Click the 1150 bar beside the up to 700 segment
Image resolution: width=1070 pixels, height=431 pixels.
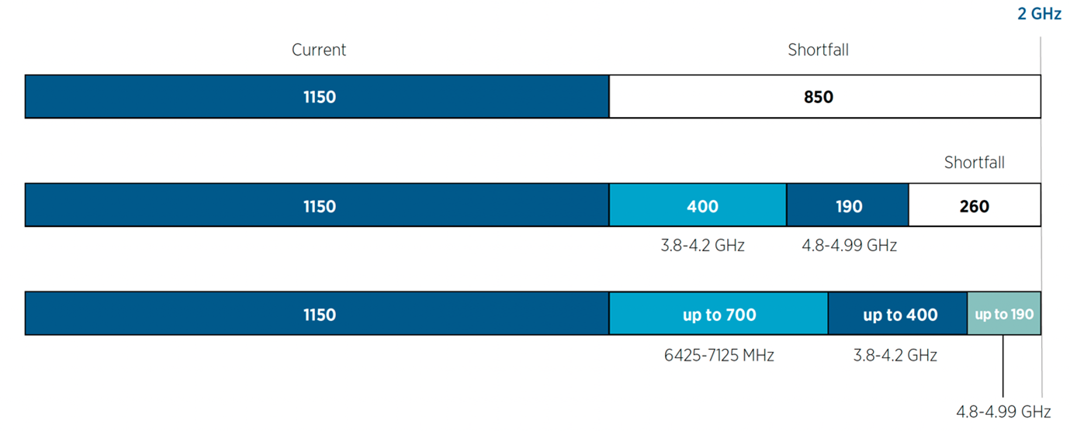point(317,314)
